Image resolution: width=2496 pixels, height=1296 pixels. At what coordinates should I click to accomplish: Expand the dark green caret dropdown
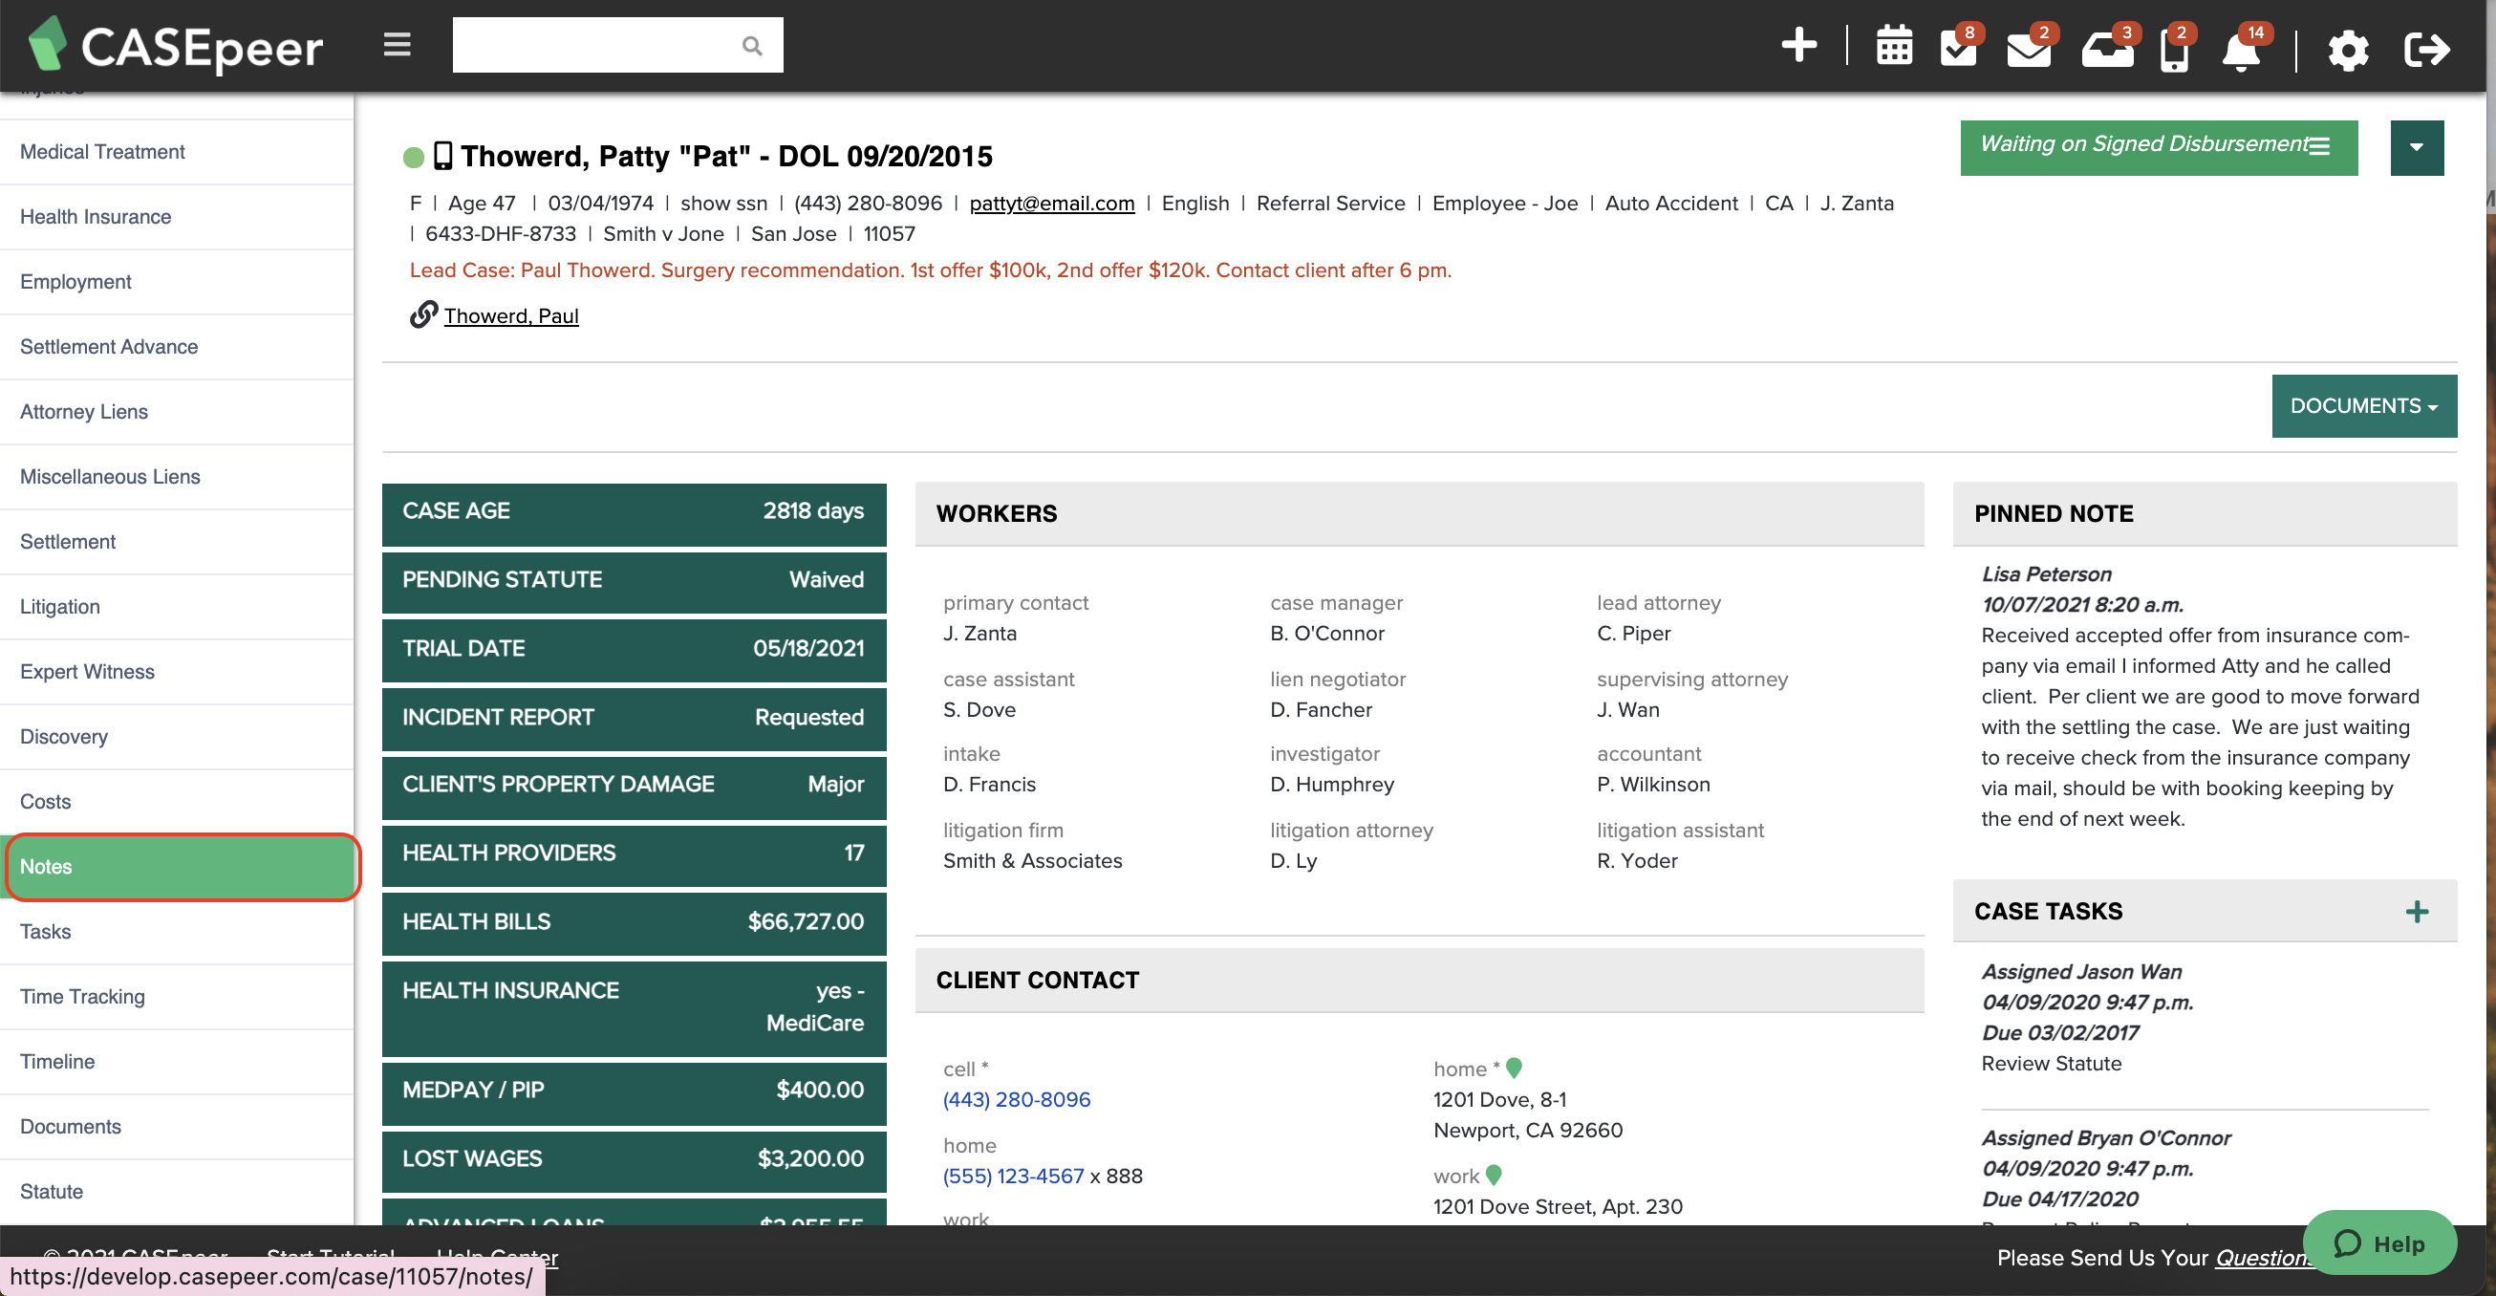(2417, 147)
